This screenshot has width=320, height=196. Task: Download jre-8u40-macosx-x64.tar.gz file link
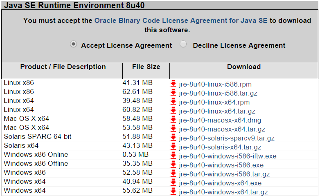[222, 129]
